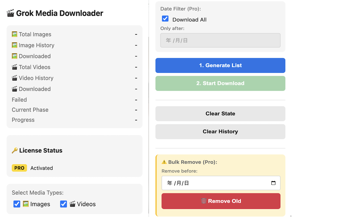347x217 pixels.
Task: Click the image icon beside Total Images
Action: (14, 34)
